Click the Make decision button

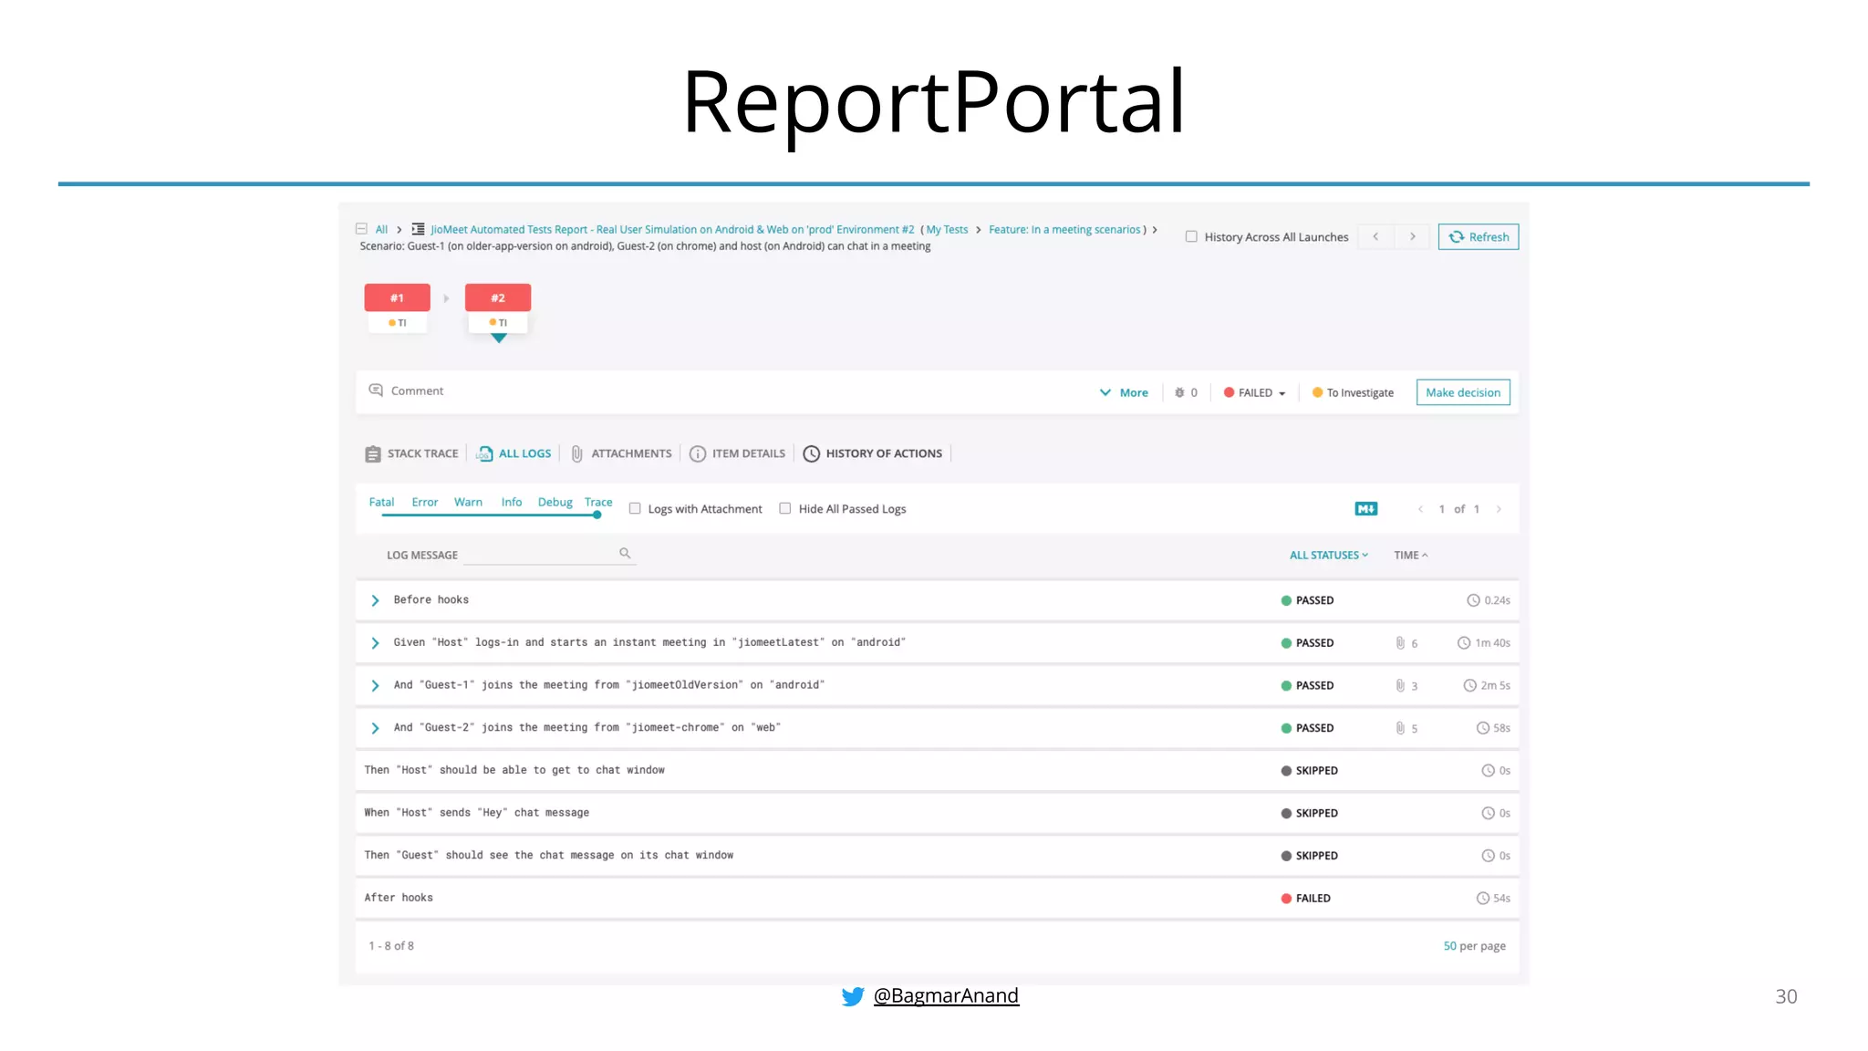[1463, 392]
